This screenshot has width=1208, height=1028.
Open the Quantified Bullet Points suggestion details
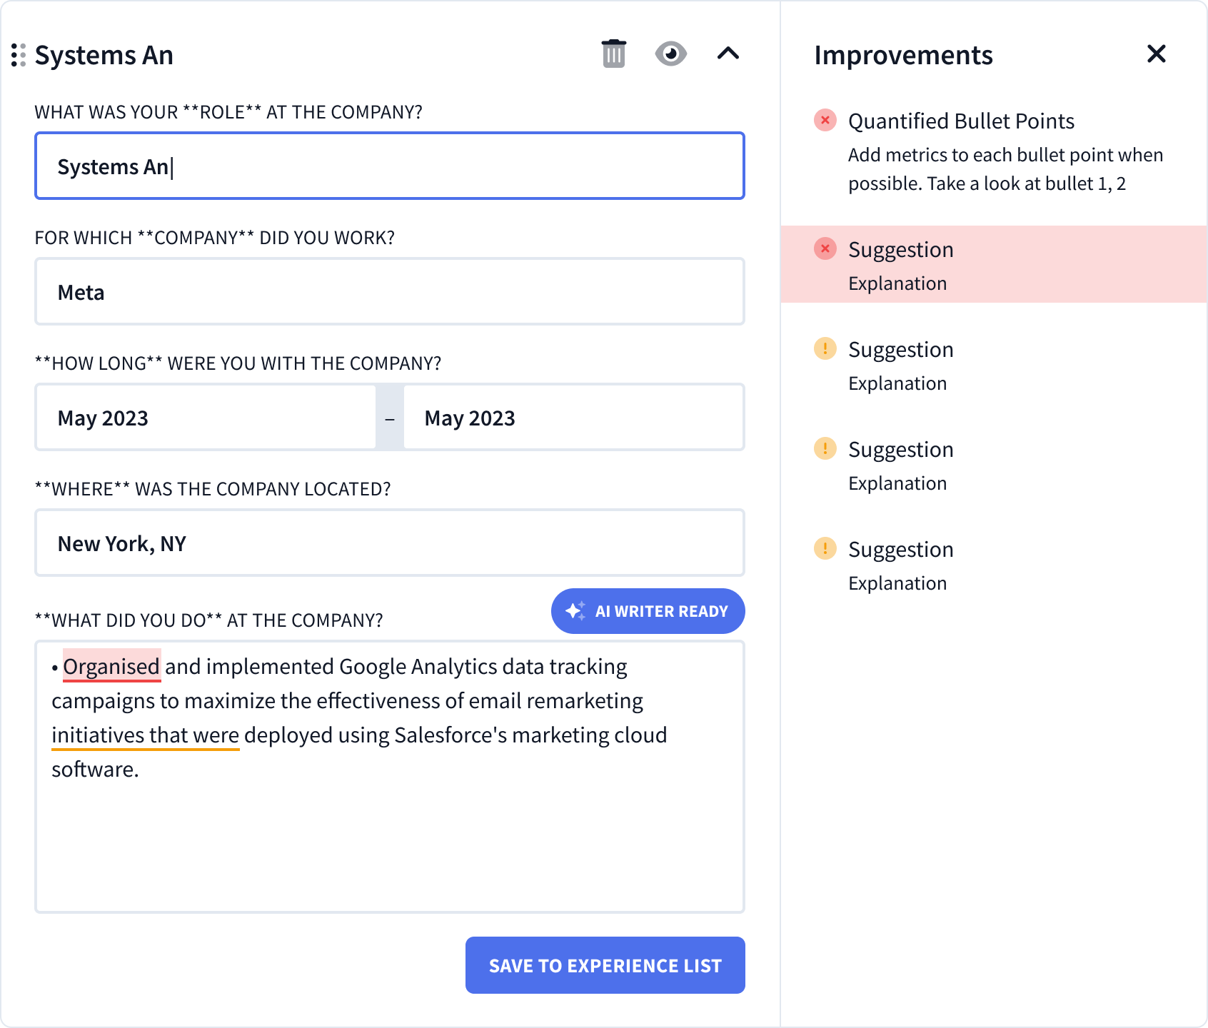[x=961, y=121]
